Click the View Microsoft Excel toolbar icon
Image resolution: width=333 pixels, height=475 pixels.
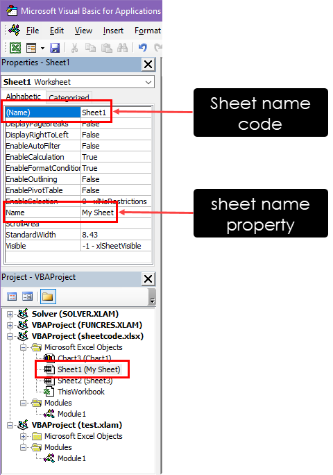click(x=15, y=47)
